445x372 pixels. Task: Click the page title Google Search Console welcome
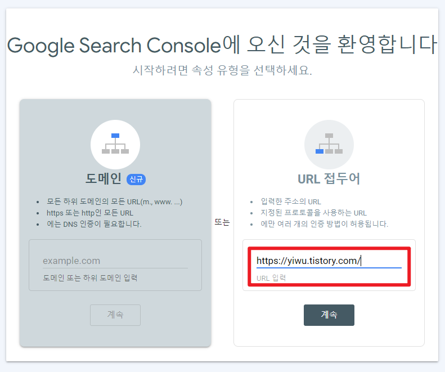click(x=222, y=45)
